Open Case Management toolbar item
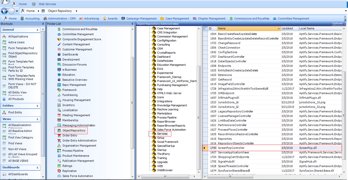Image resolution: width=348 pixels, height=180 pixels. (x=175, y=18)
